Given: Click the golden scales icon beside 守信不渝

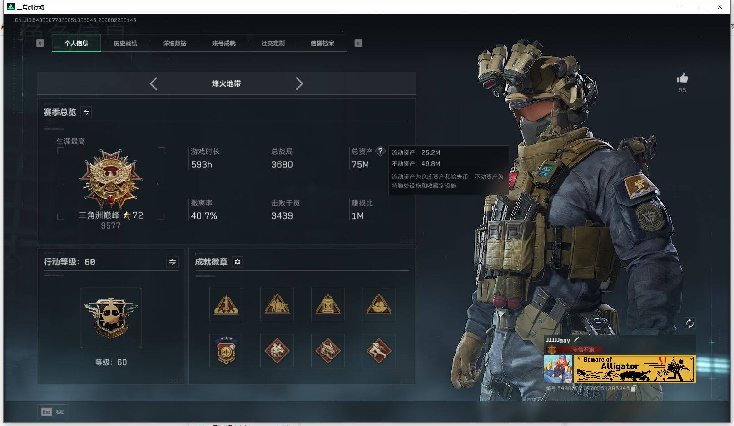Looking at the screenshot, I should coord(552,349).
